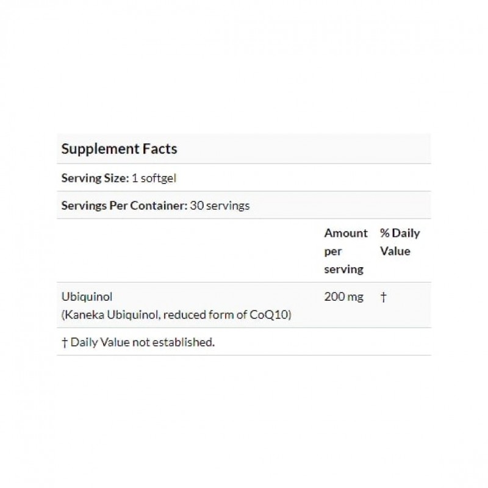
Task: Click the dagger starting the footnote
Action: 64,342
